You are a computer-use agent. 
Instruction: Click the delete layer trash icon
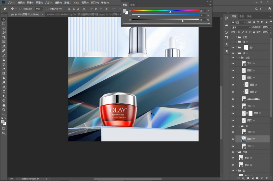click(x=266, y=178)
